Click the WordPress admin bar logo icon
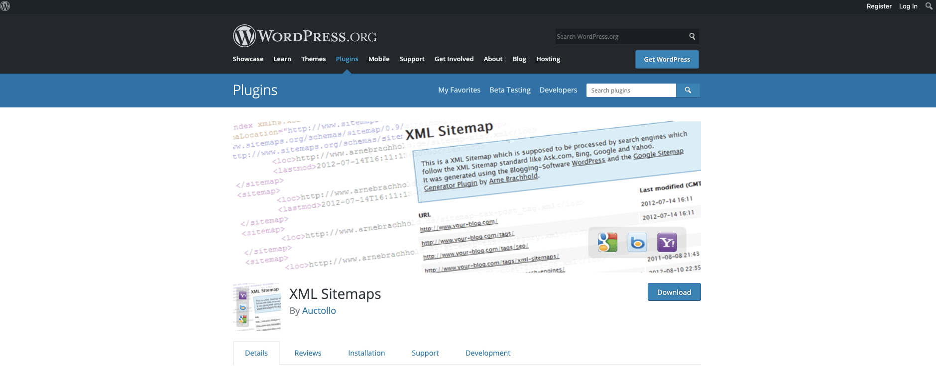This screenshot has height=371, width=936. pos(5,6)
